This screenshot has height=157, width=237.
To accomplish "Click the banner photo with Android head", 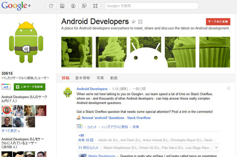I will pyautogui.click(x=146, y=52).
